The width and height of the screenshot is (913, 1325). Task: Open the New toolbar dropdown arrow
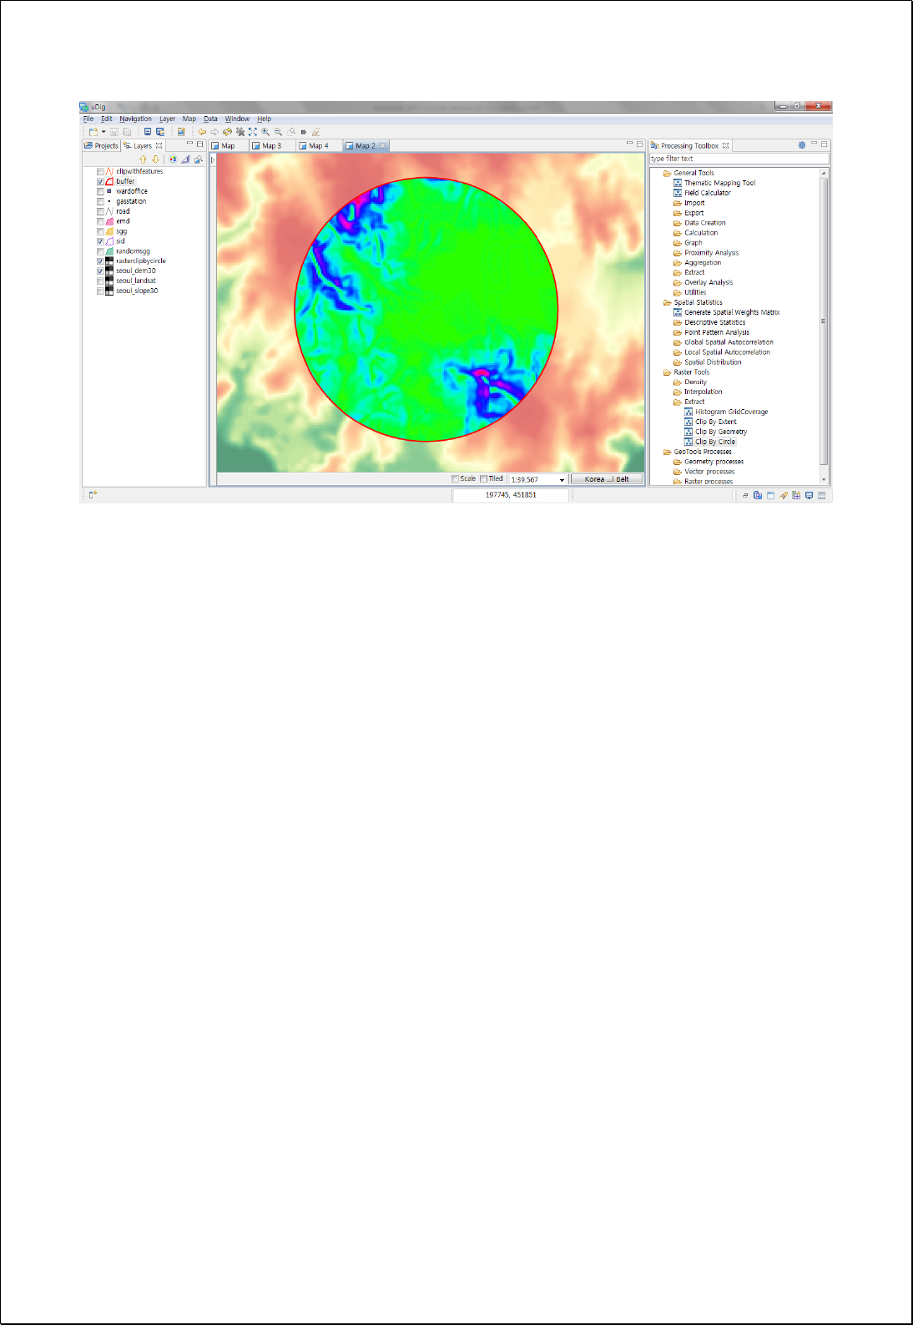[x=103, y=132]
